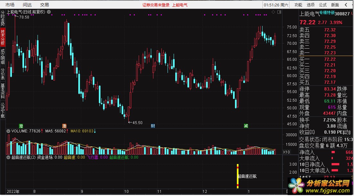The width and height of the screenshot is (355, 196).
Task: Click 证券交易未登录 login status link
Action: click(156, 5)
